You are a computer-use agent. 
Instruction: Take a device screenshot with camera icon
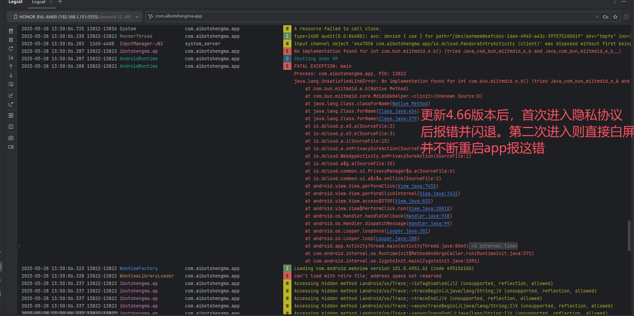[11, 138]
